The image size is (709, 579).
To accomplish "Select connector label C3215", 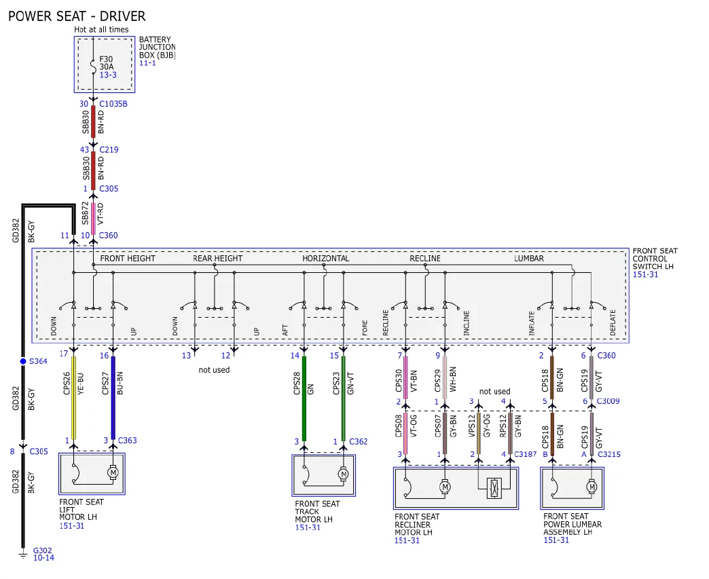I will (609, 454).
